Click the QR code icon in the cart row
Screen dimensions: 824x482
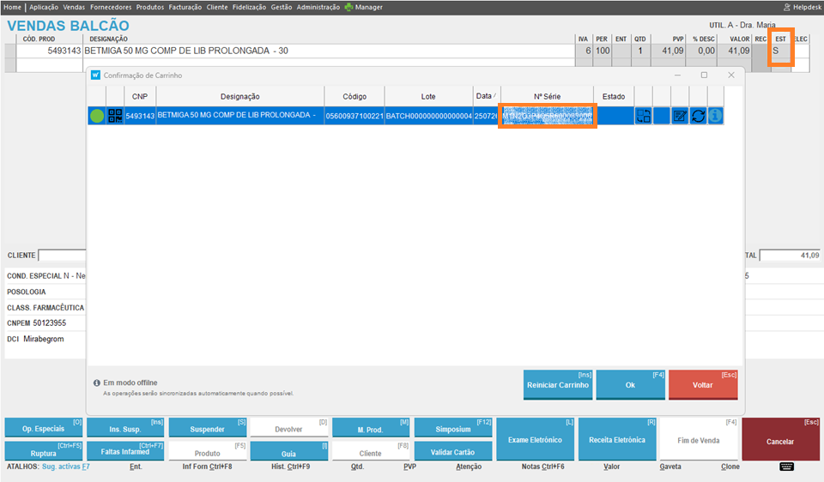(115, 116)
